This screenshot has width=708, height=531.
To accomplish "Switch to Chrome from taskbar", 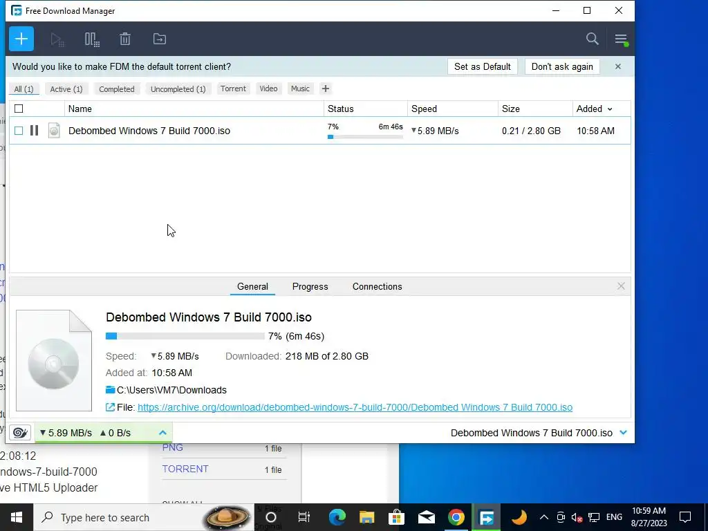I will click(x=456, y=517).
